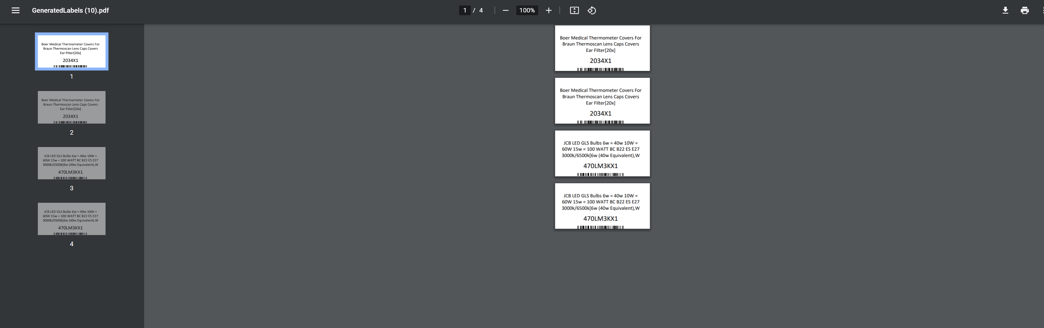Click 2034X1 code on second label page
Image resolution: width=1044 pixels, height=328 pixels.
[x=600, y=113]
